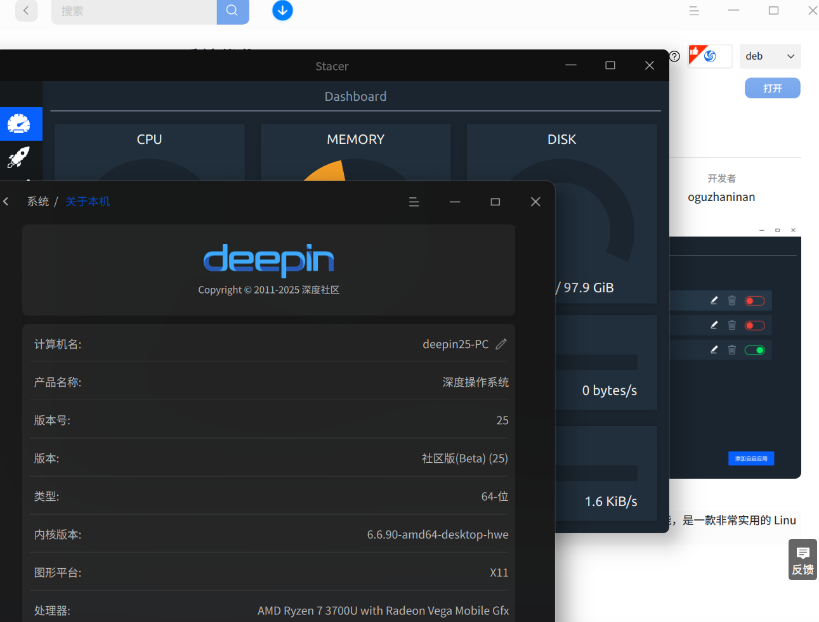Go back using the About window's back arrow
The image size is (819, 622).
point(6,202)
